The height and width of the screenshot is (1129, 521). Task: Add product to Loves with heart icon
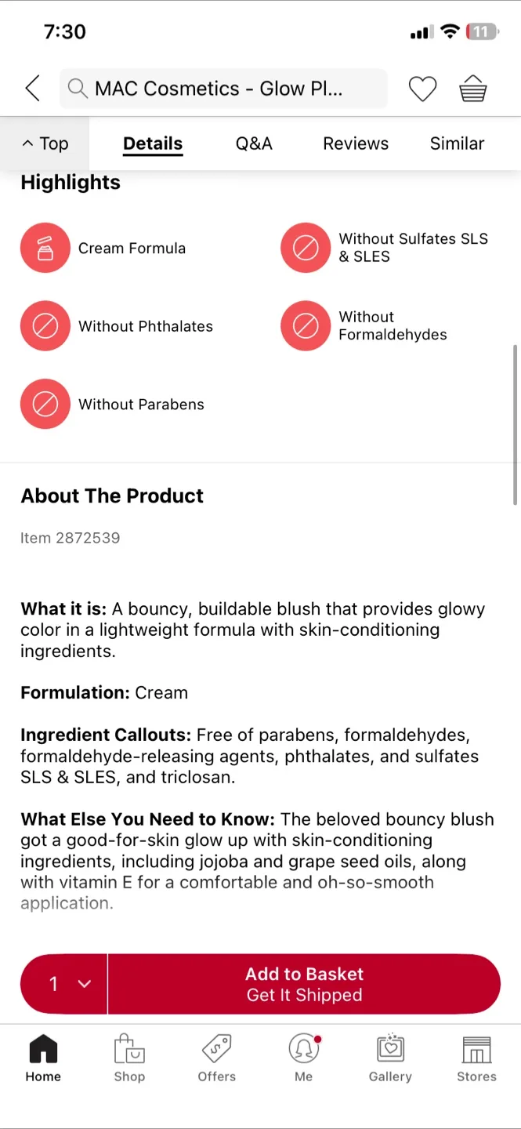tap(422, 89)
